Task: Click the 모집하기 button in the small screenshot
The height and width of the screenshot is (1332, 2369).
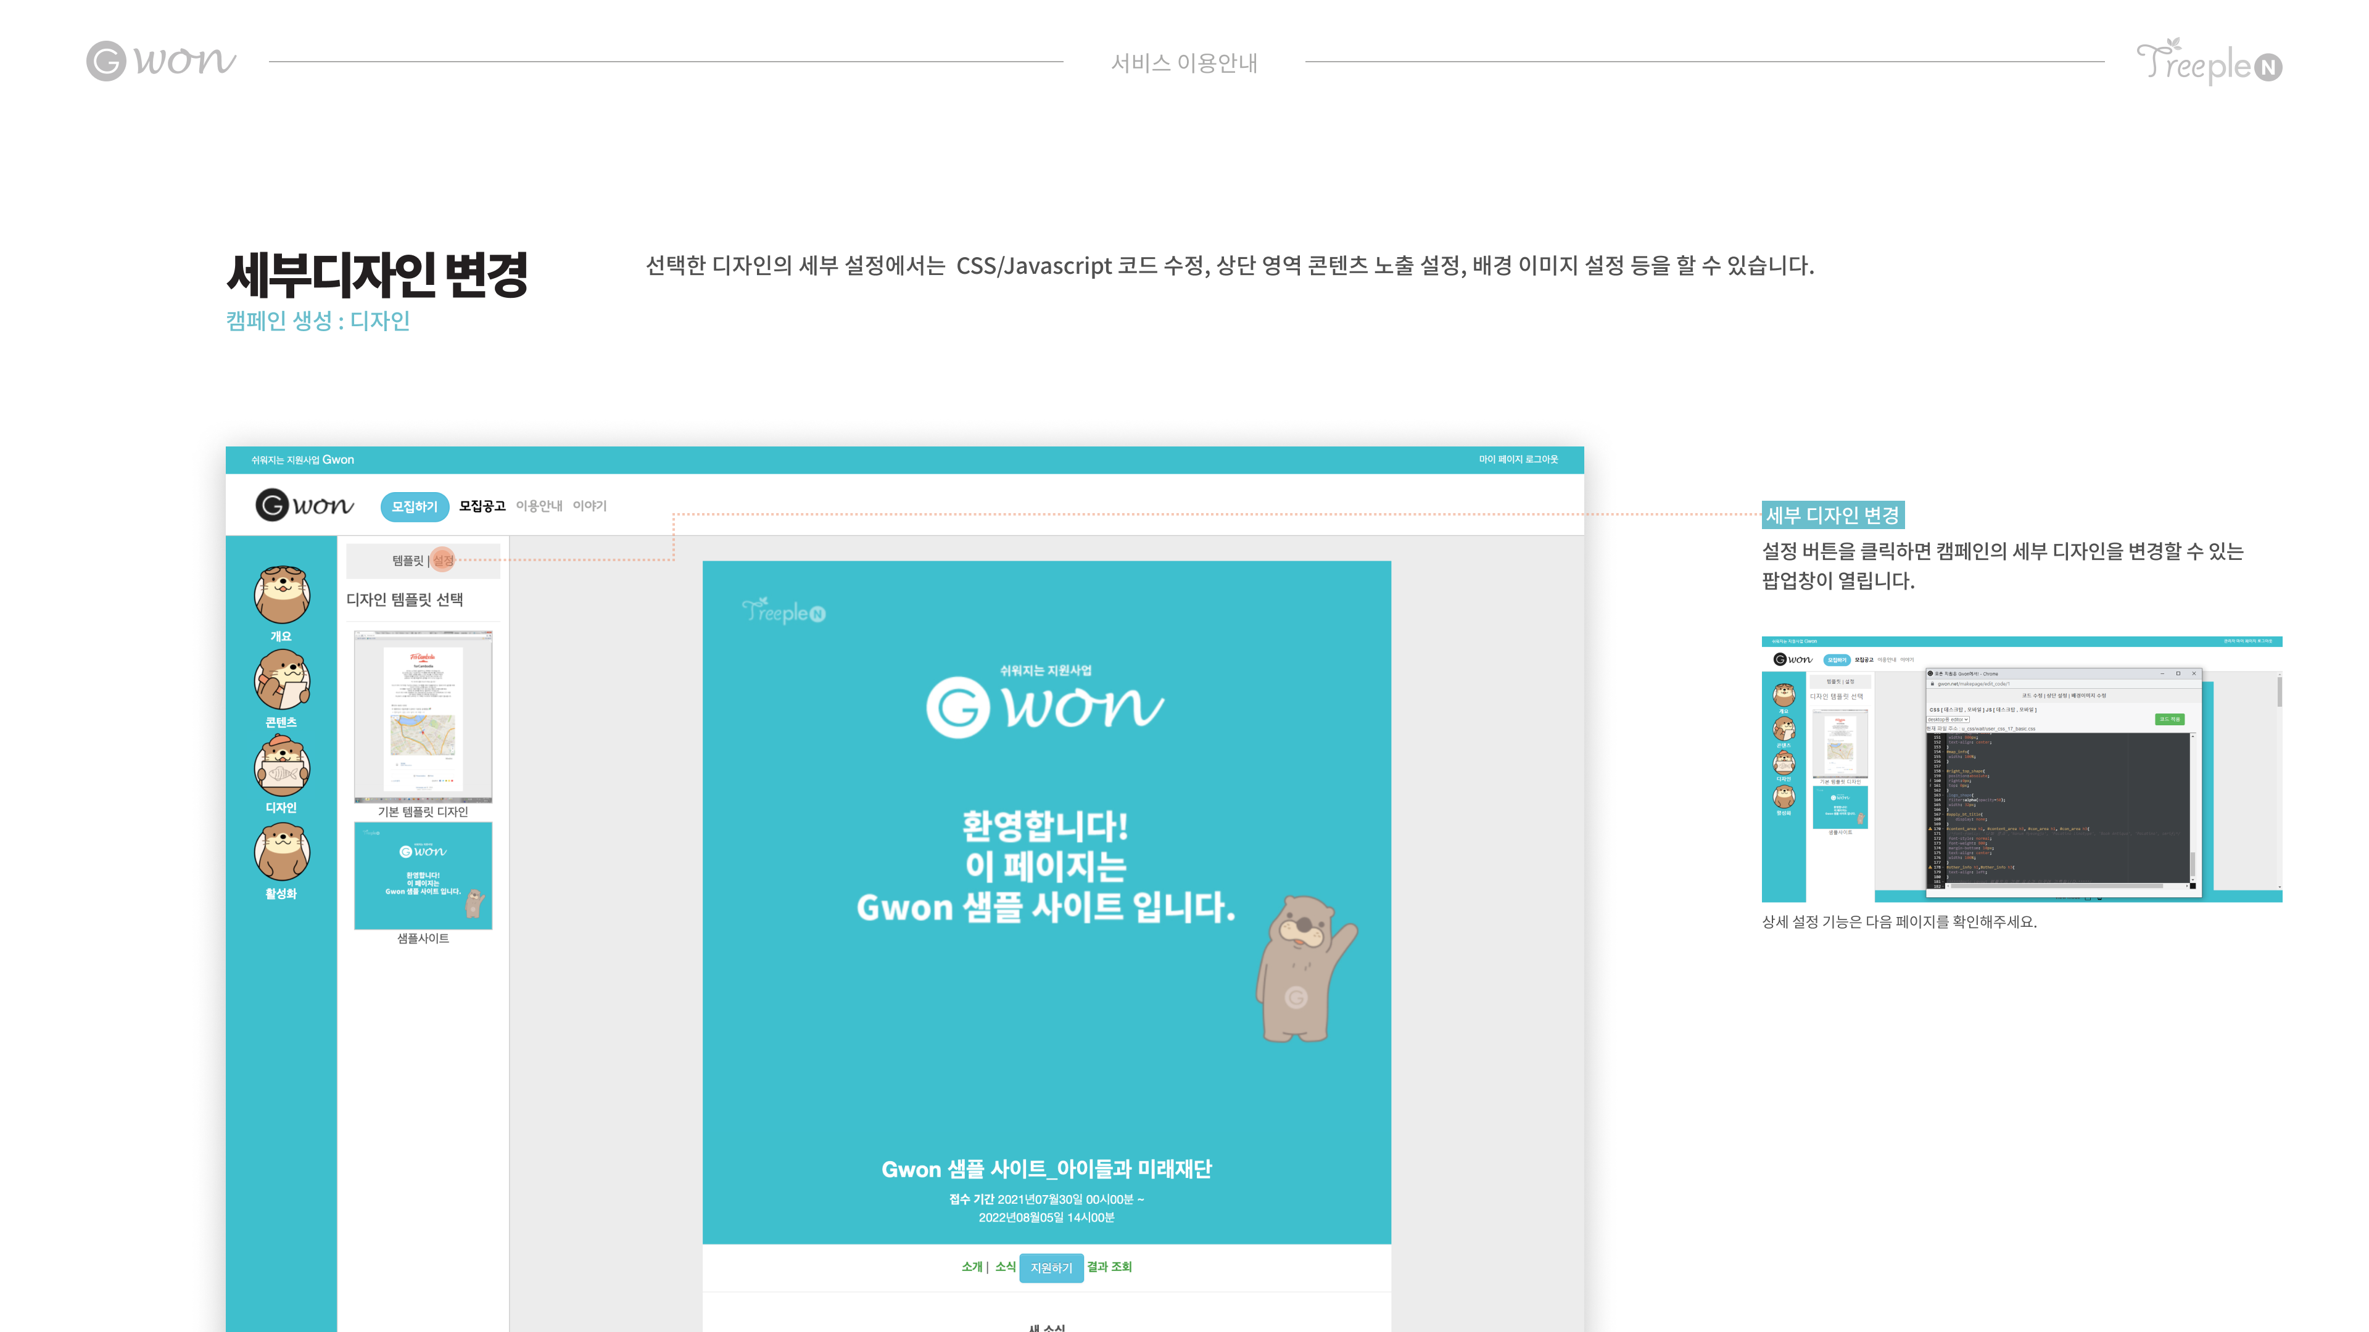Action: tap(1837, 660)
